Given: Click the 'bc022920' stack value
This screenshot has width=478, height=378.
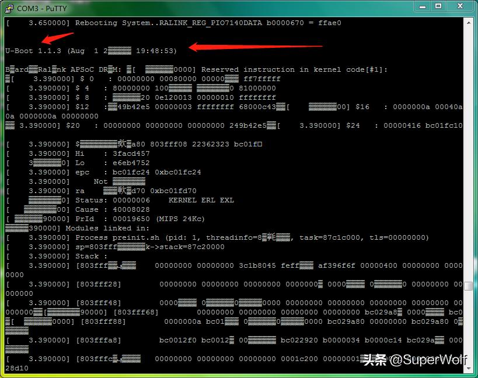Looking at the screenshot, I should click(299, 340).
